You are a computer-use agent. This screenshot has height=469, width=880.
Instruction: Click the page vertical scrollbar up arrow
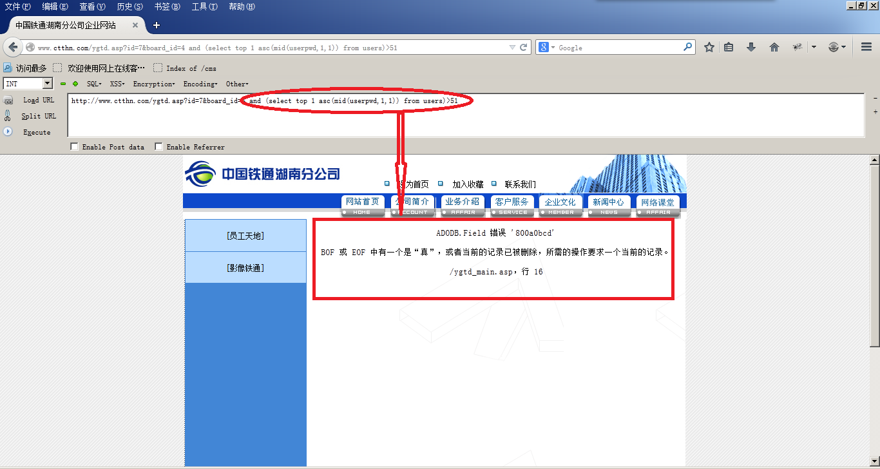pos(875,160)
